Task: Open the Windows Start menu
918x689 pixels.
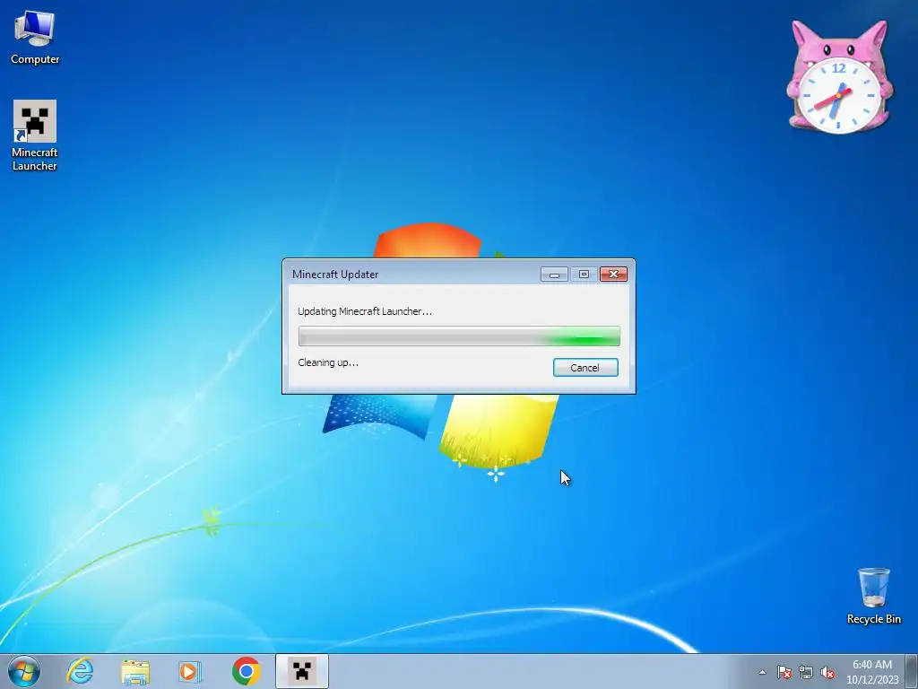Action: coord(24,671)
